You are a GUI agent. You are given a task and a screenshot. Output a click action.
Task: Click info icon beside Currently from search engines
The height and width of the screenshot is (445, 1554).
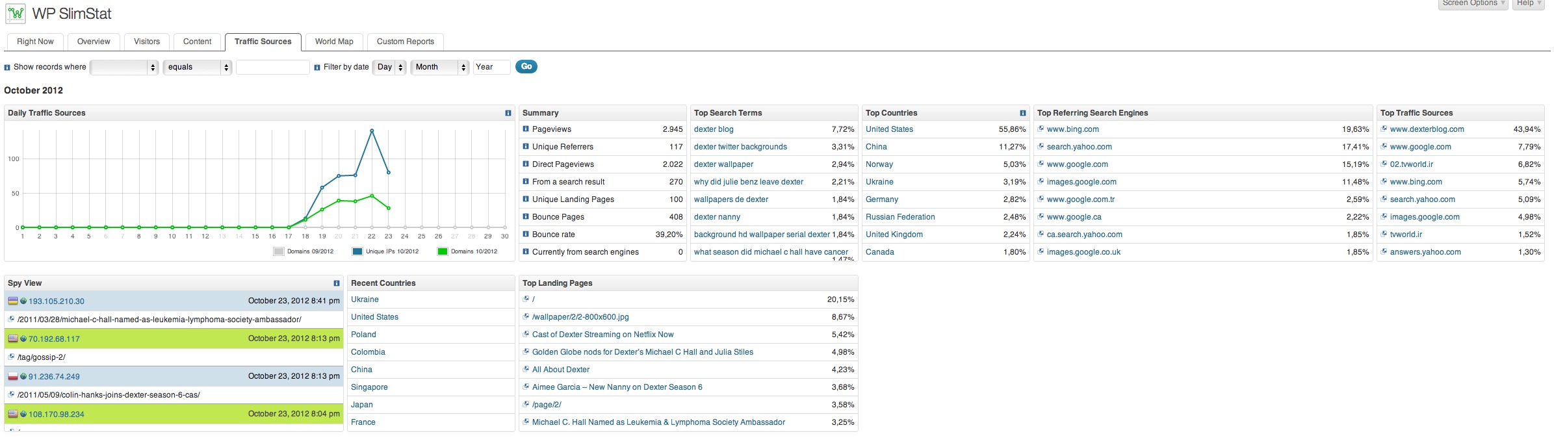526,251
